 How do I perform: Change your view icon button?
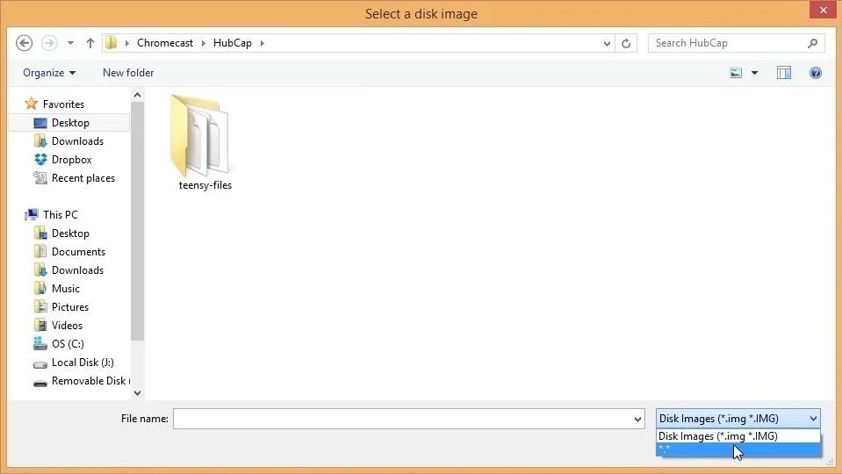736,73
